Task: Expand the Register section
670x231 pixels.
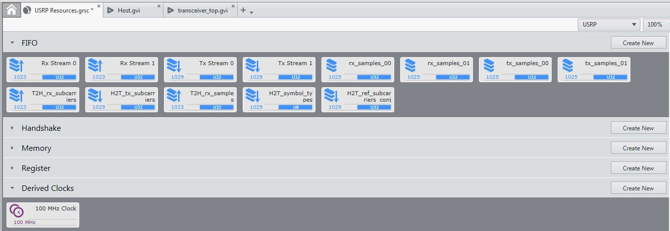Action: pos(12,168)
